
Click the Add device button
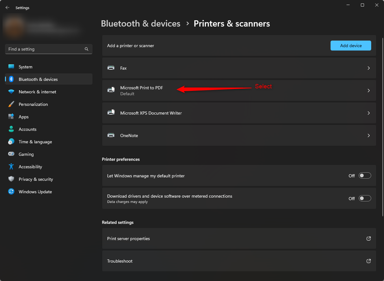351,46
